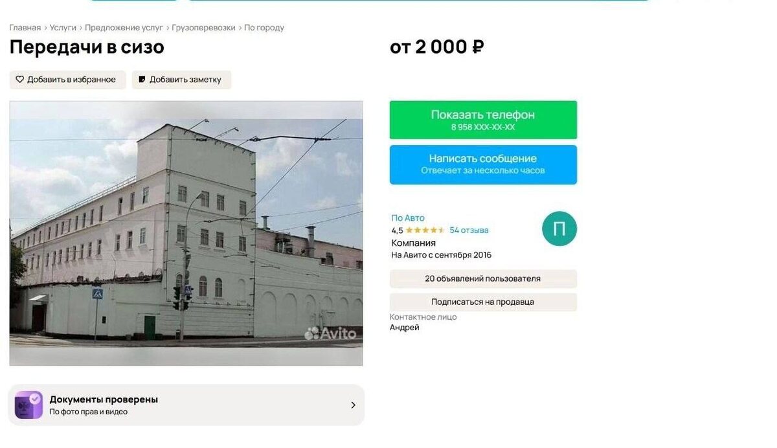Open the Услуги breadcrumb
This screenshot has width=777, height=448.
click(x=63, y=28)
